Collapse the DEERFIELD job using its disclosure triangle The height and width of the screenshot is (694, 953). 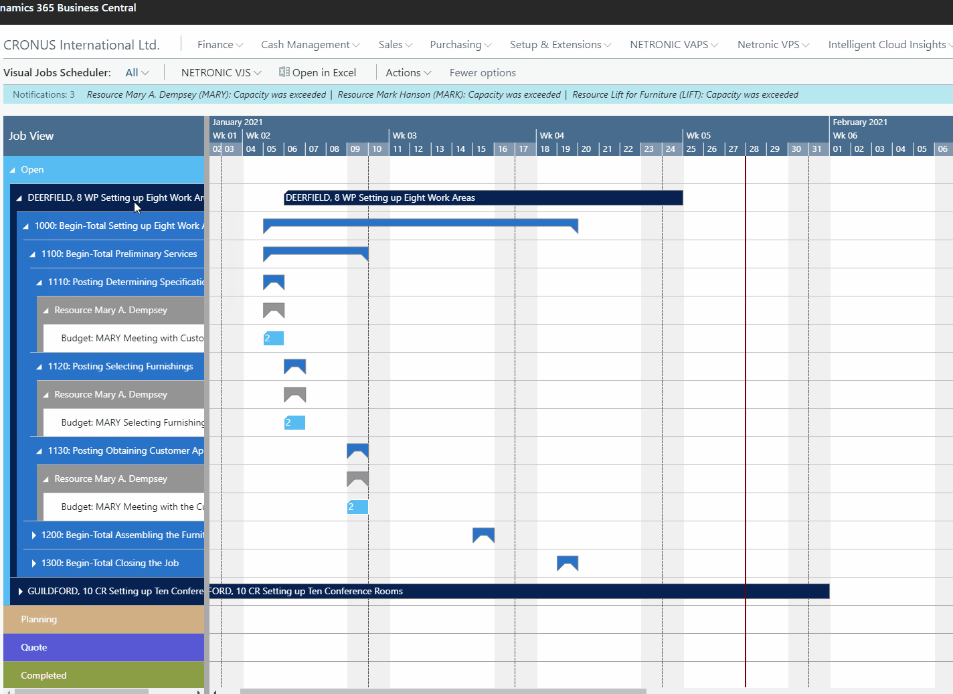(19, 197)
